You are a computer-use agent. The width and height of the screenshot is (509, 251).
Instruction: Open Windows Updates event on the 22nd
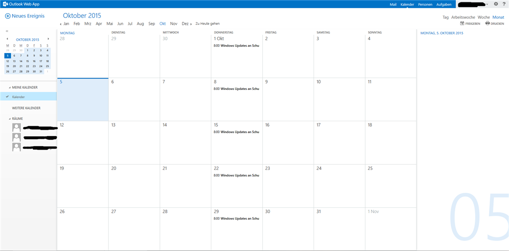(237, 175)
